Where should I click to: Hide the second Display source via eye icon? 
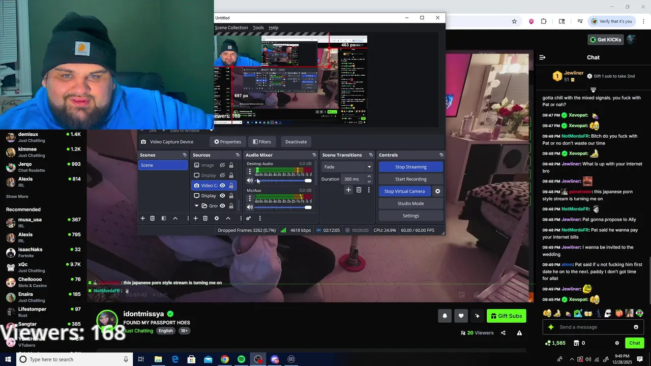point(222,196)
